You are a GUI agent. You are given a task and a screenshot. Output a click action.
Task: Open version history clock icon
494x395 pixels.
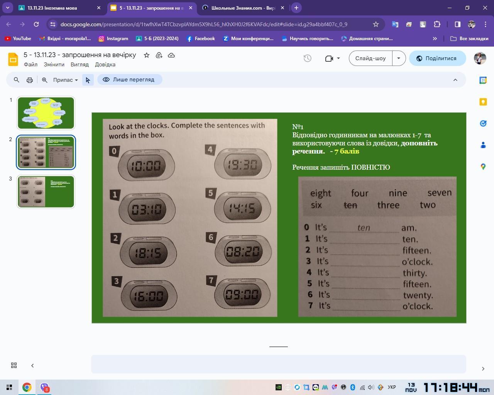tap(308, 58)
